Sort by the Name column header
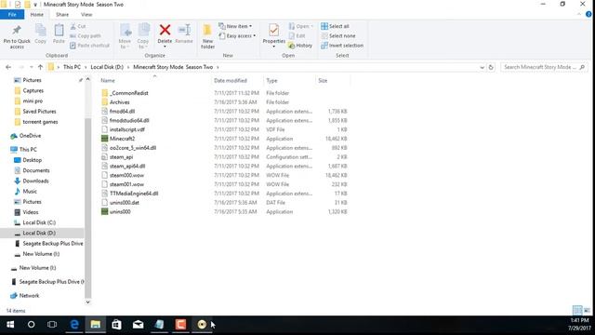The height and width of the screenshot is (335, 595). (108, 81)
